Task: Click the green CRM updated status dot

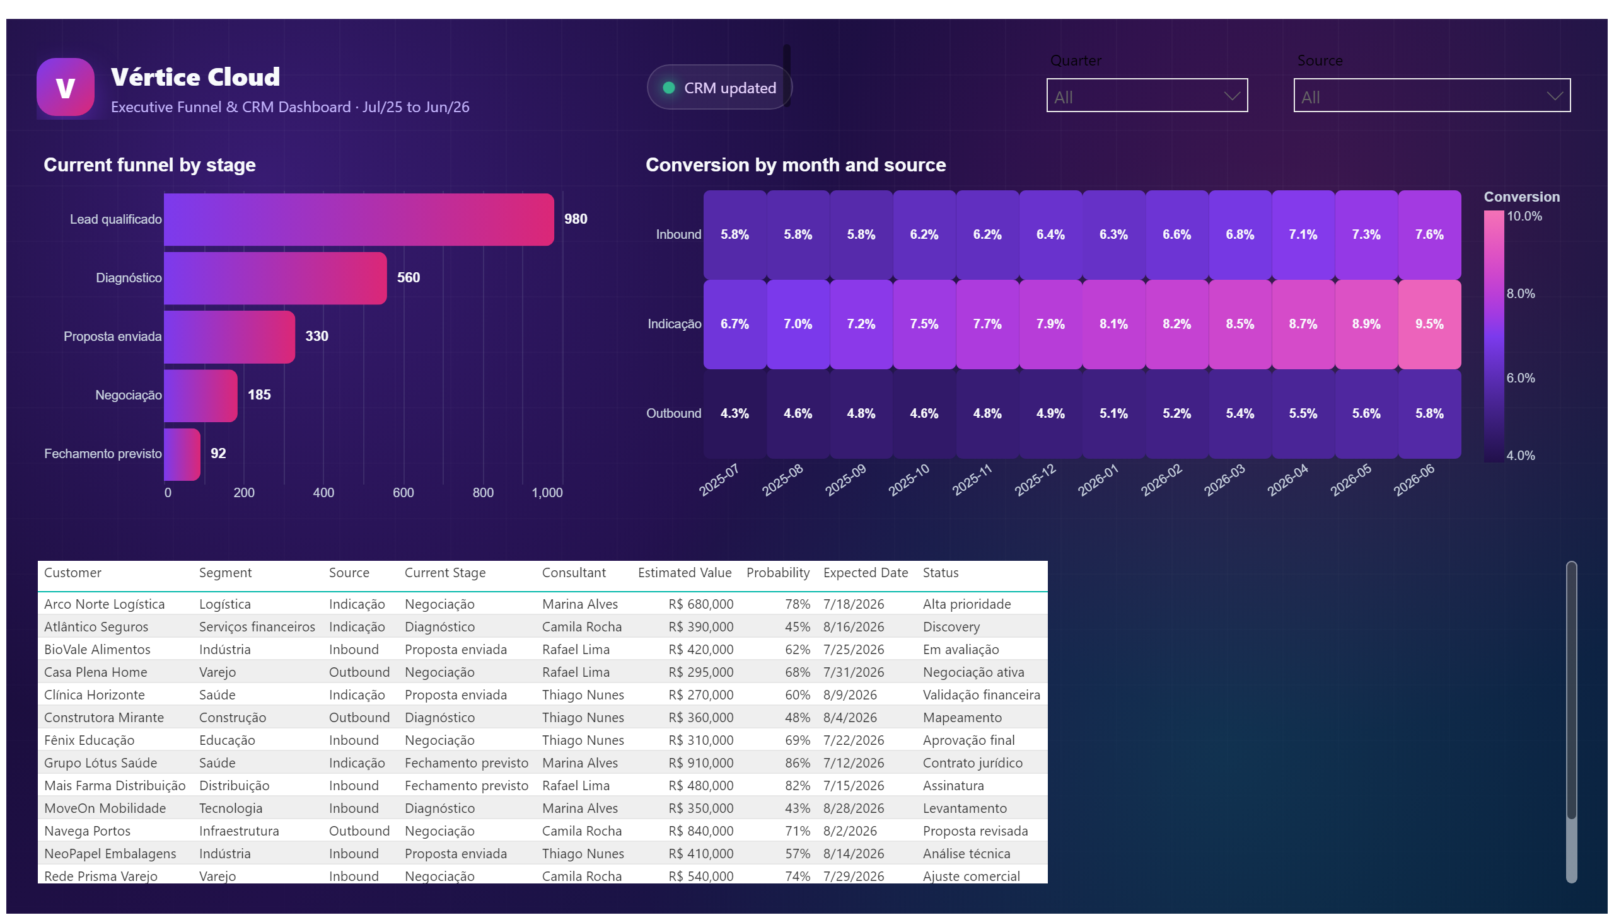Action: coord(668,88)
